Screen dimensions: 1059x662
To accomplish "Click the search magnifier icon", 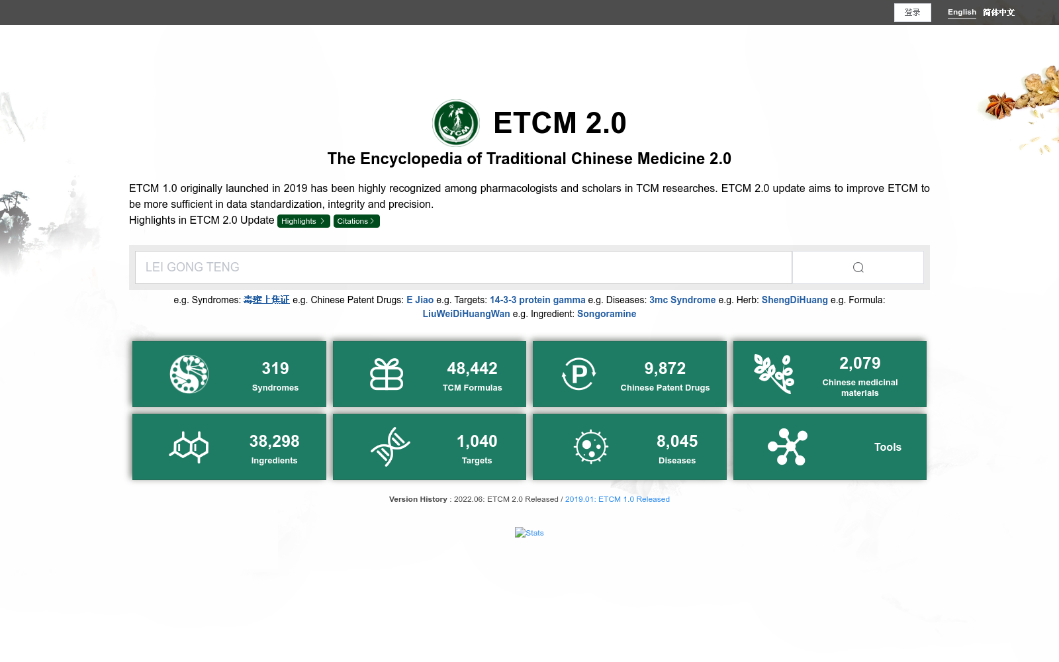I will pyautogui.click(x=858, y=267).
